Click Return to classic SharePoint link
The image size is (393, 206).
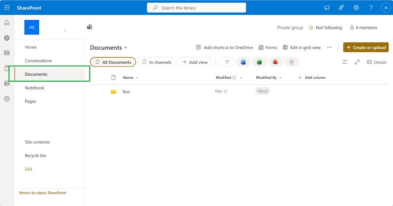click(43, 193)
